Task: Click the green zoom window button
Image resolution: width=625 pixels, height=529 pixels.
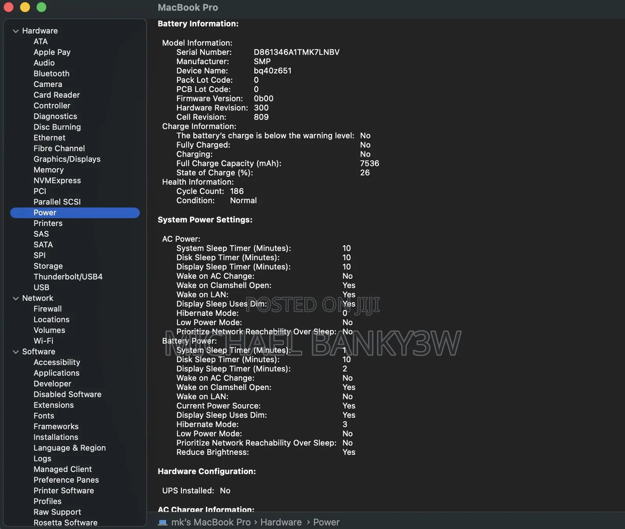Action: click(x=41, y=7)
